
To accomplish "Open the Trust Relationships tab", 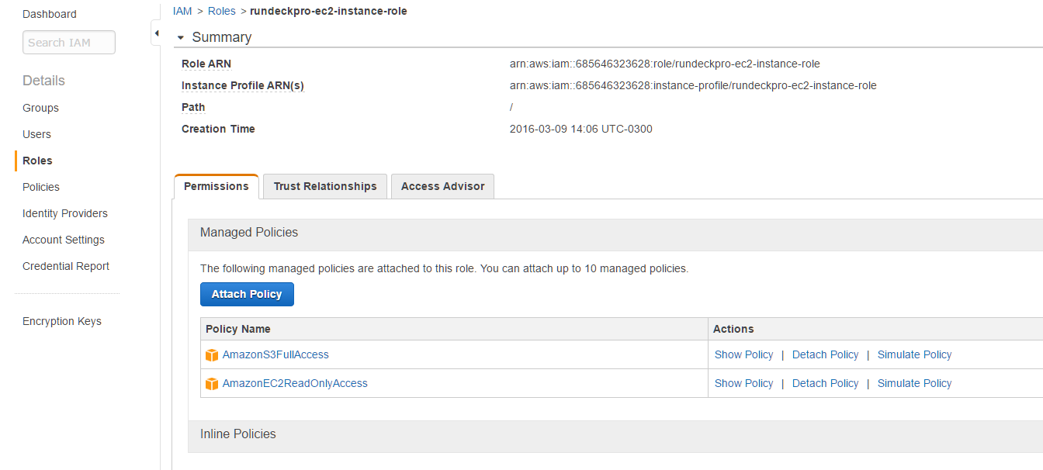I will [325, 186].
